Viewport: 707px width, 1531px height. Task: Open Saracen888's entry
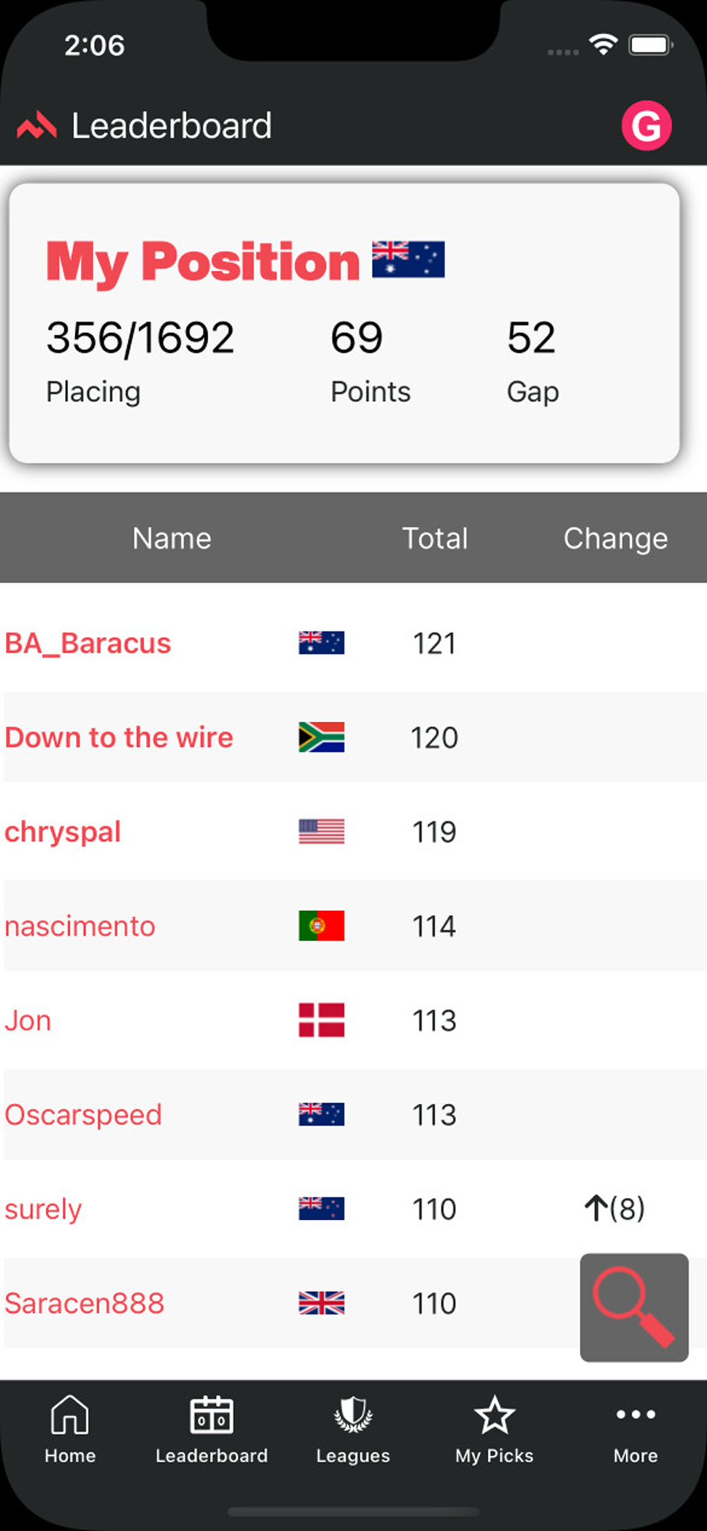point(84,1304)
